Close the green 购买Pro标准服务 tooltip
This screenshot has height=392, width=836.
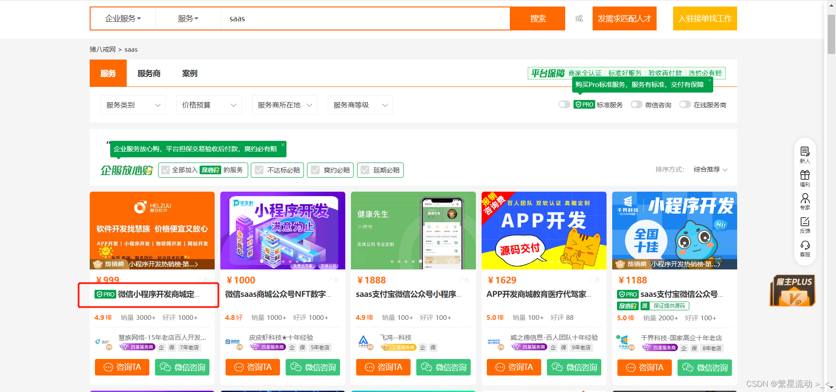[709, 80]
